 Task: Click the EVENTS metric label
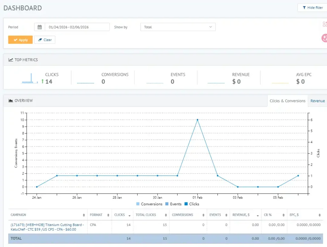coord(178,74)
